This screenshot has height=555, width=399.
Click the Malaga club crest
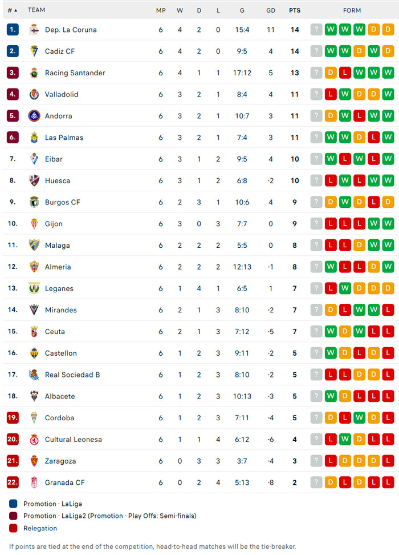[34, 246]
